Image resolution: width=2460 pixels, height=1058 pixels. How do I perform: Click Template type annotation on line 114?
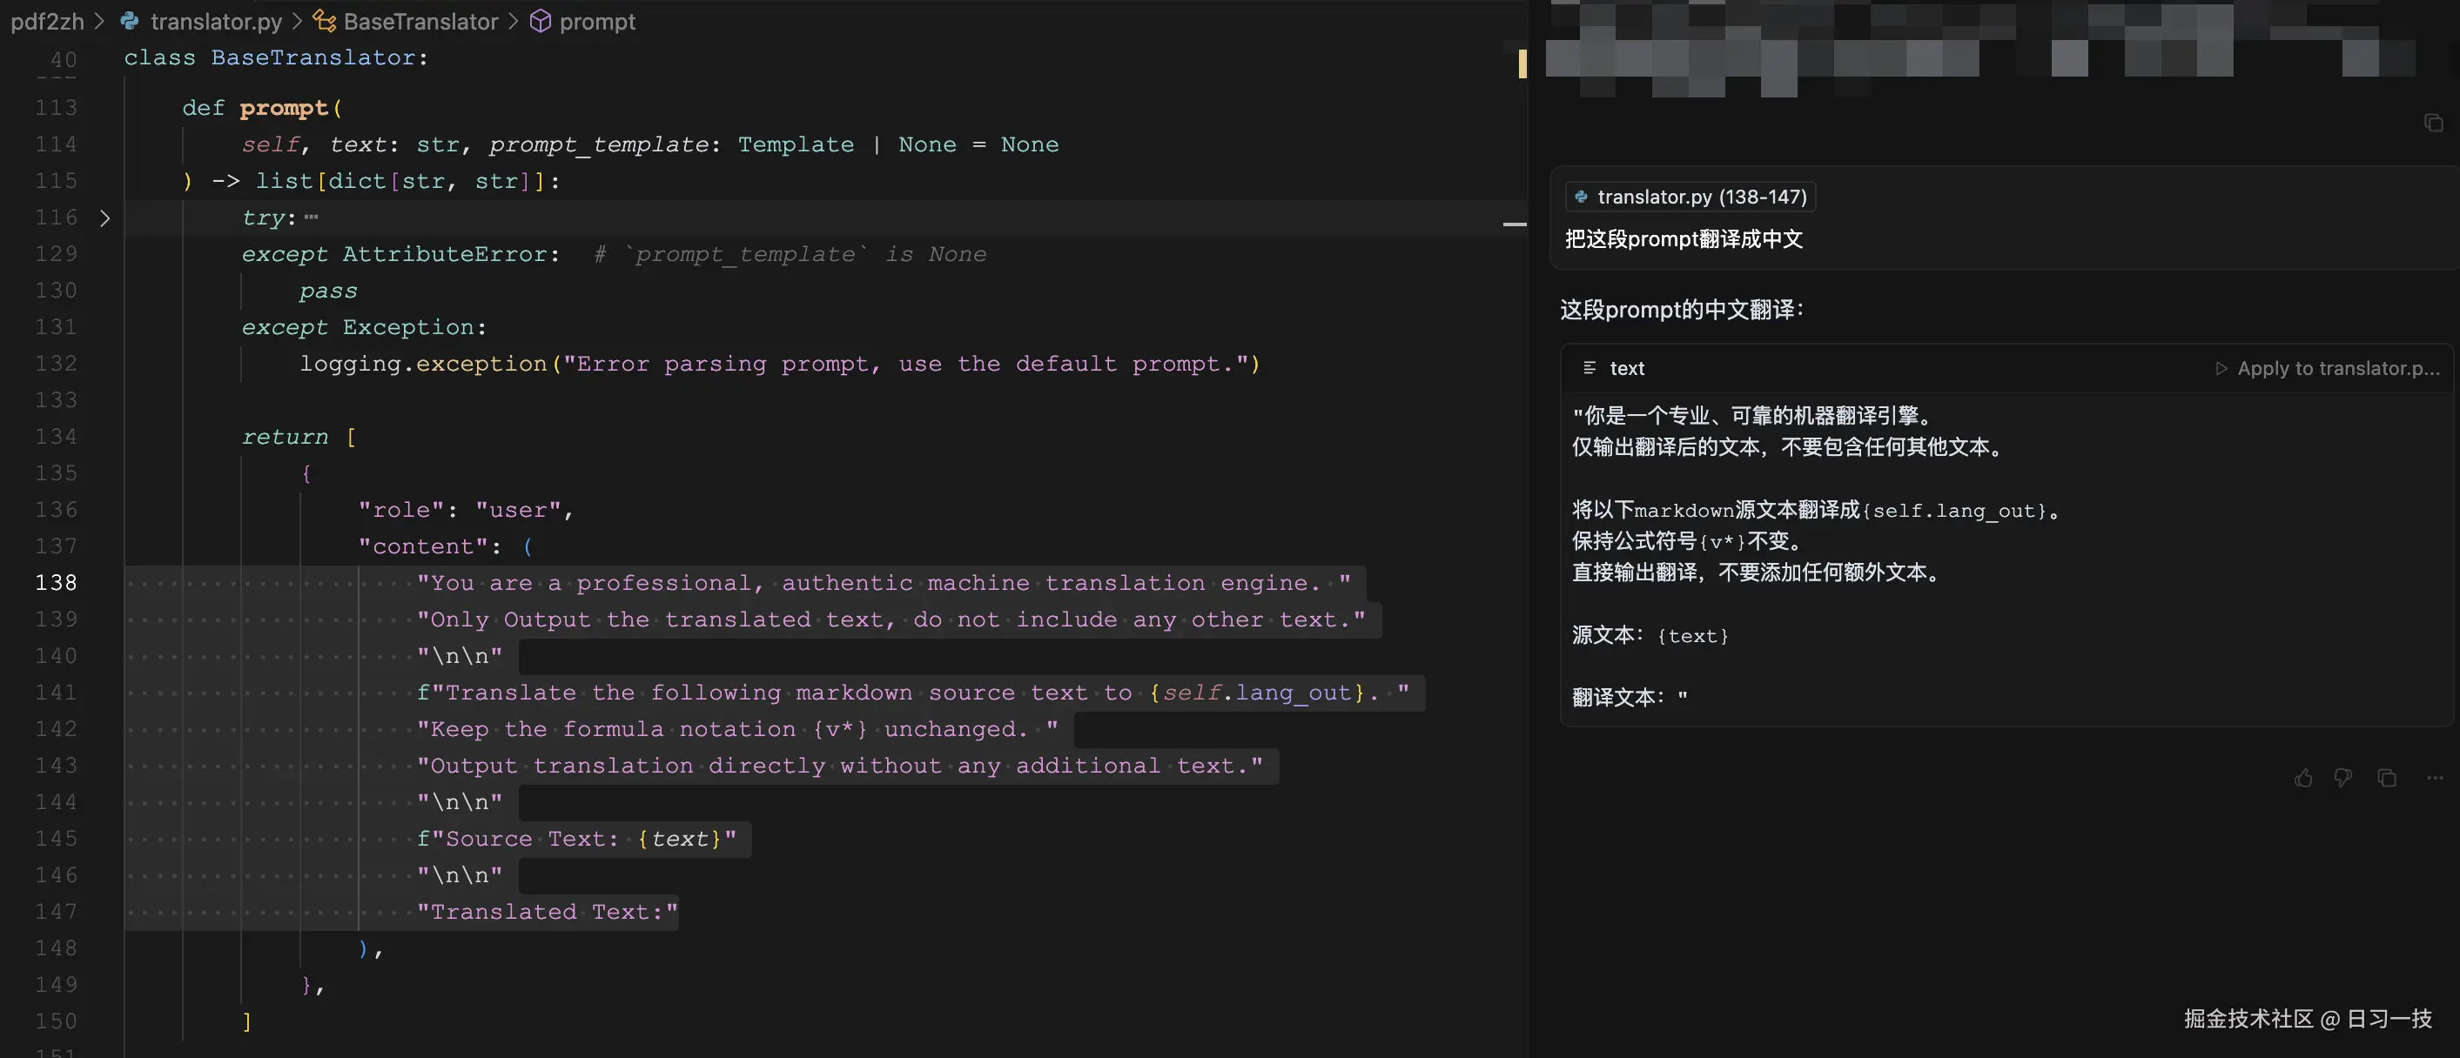pyautogui.click(x=796, y=144)
